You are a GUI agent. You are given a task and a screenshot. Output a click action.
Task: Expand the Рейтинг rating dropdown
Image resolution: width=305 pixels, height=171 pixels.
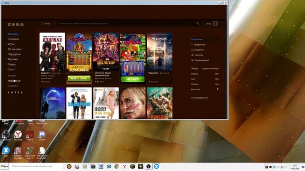click(205, 84)
